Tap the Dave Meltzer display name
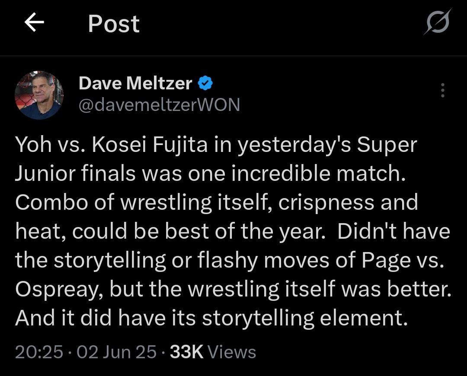 pyautogui.click(x=135, y=83)
